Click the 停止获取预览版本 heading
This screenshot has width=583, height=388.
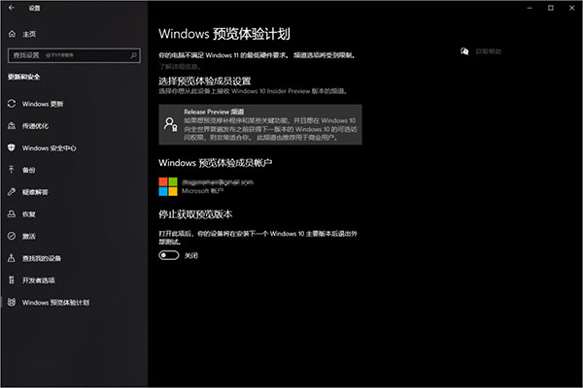point(195,214)
